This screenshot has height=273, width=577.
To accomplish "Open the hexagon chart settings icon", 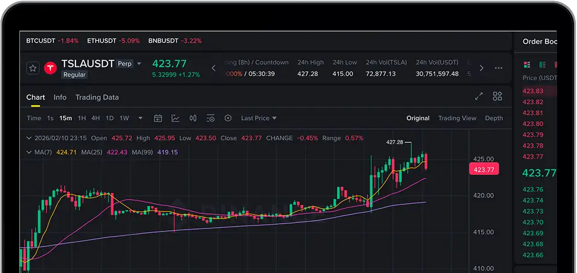I will pos(228,118).
